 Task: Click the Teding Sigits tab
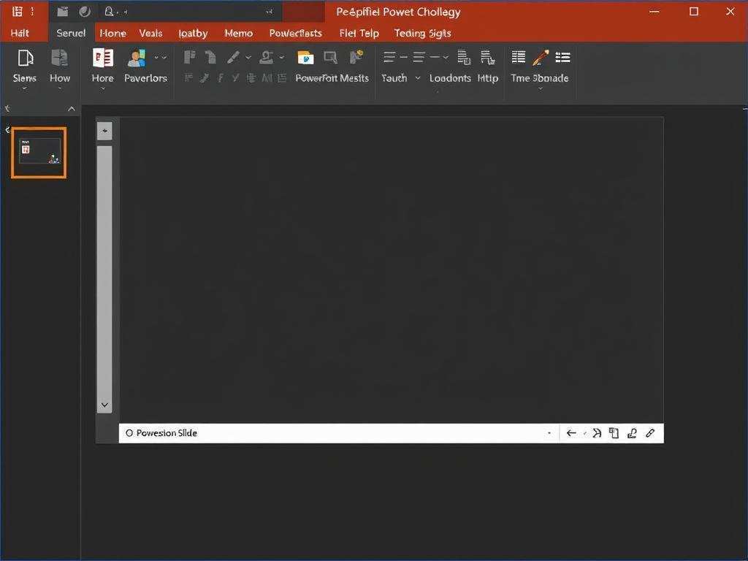coord(422,33)
